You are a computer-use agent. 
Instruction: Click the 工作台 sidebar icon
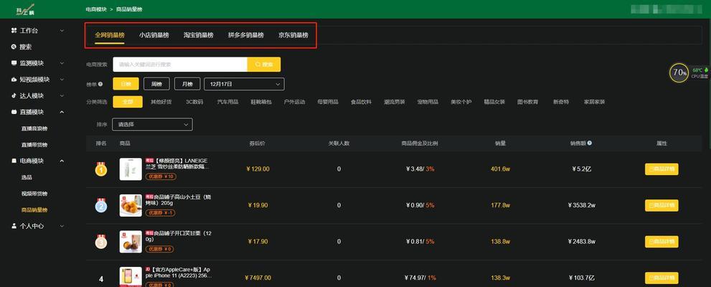click(14, 30)
